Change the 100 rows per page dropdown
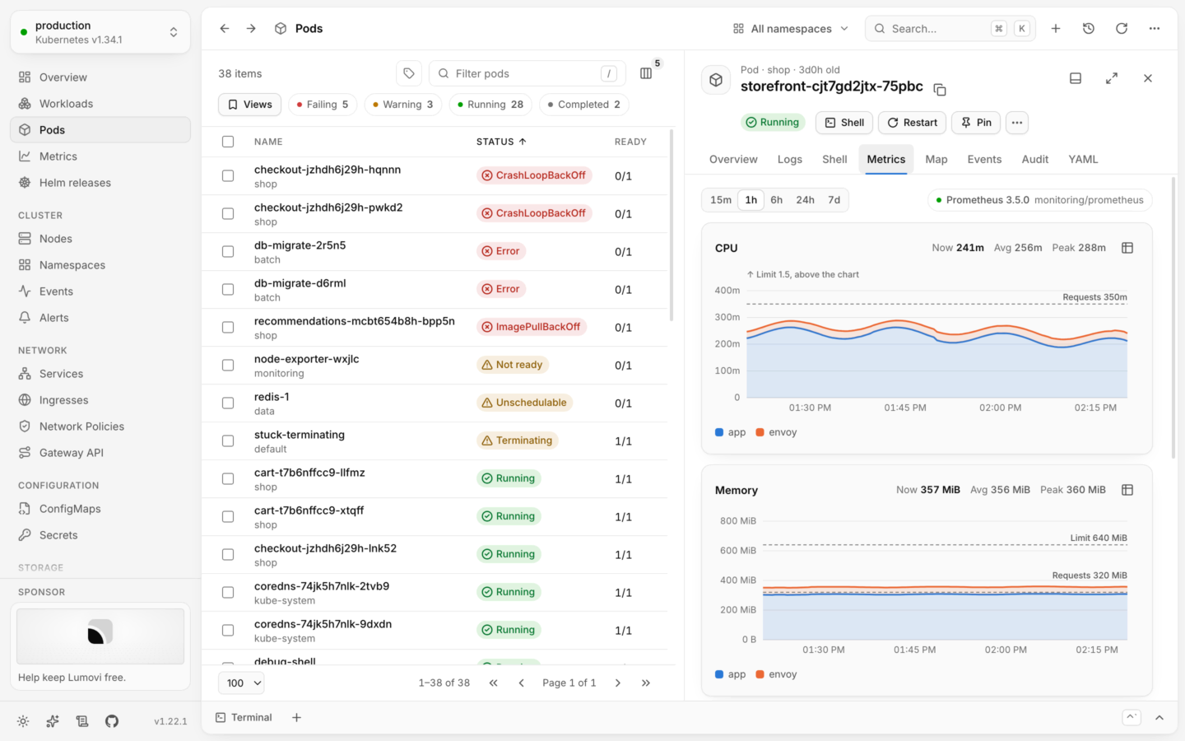Image resolution: width=1185 pixels, height=741 pixels. point(241,683)
